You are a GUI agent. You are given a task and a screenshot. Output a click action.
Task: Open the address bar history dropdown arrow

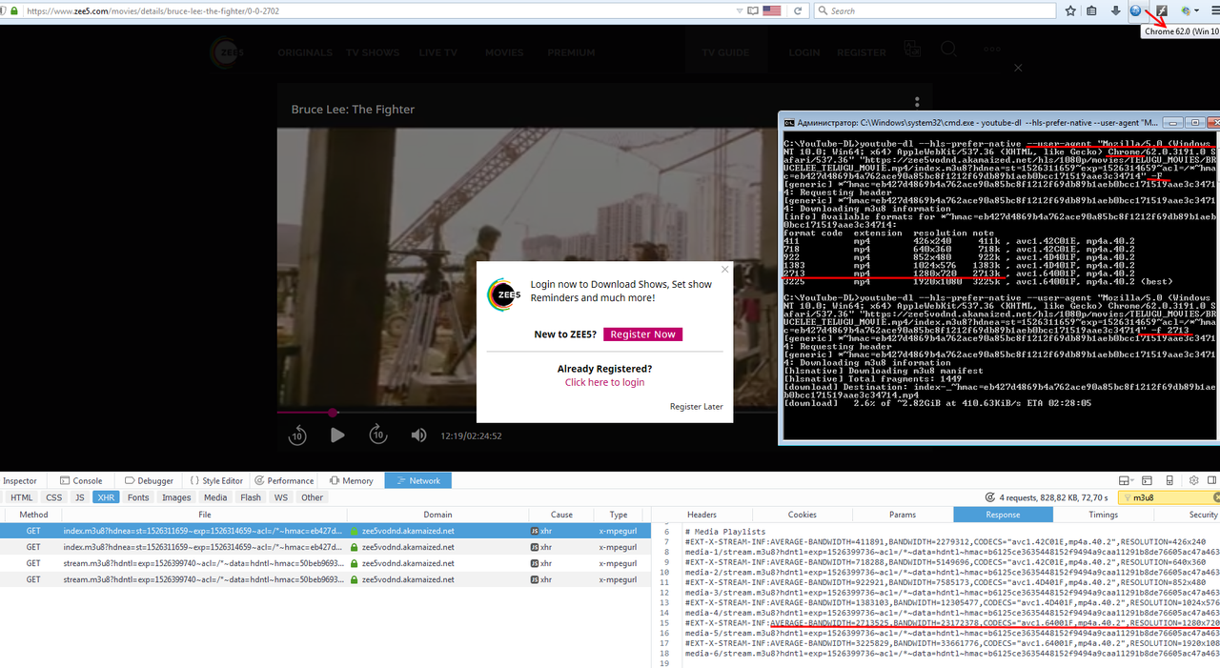[x=739, y=10]
